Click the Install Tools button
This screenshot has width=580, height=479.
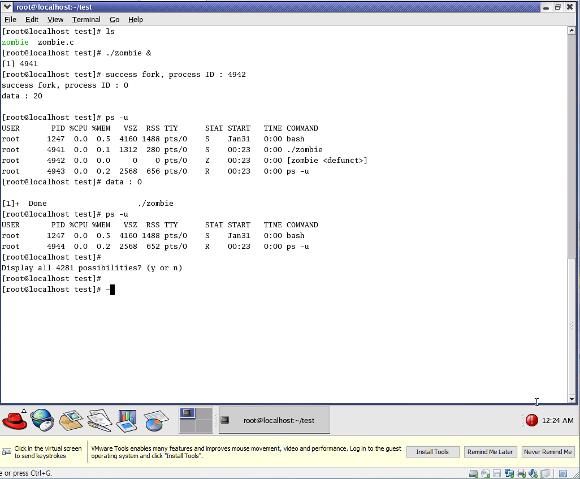(432, 452)
